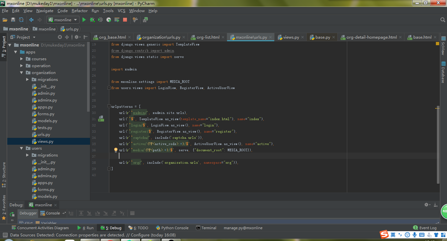This screenshot has height=241, width=447.
Task: Switch to the org-list.html editor tab
Action: pyautogui.click(x=208, y=37)
